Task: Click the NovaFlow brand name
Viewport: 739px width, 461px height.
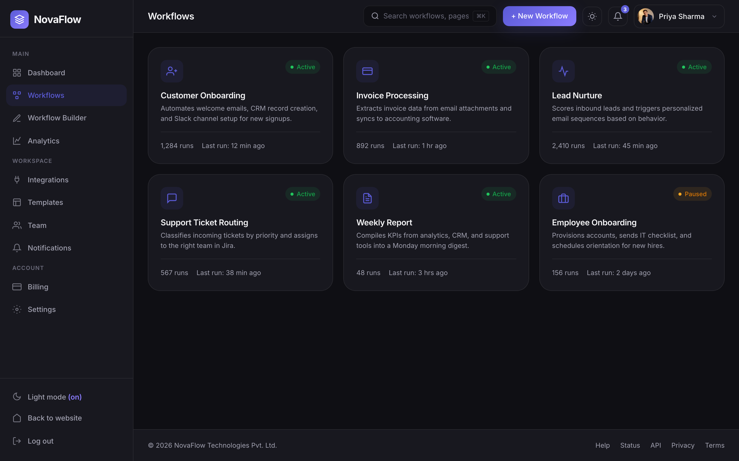Action: pos(57,19)
